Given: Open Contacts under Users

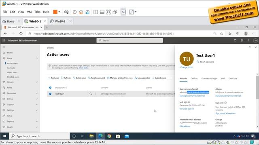Looking at the screenshot, I should 11,68.
